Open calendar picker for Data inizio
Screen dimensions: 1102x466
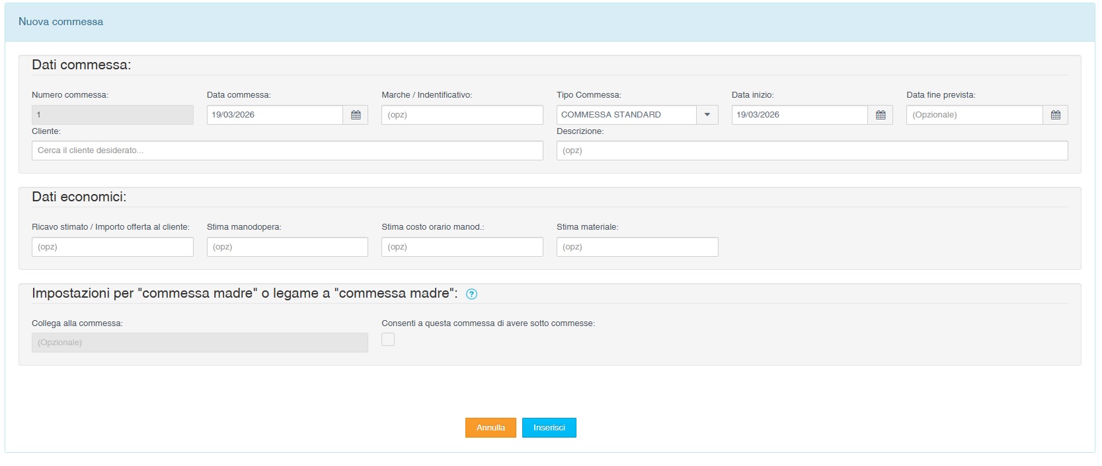pyautogui.click(x=880, y=115)
